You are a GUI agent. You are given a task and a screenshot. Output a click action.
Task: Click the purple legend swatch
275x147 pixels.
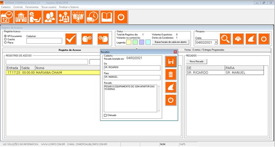pos(141,42)
